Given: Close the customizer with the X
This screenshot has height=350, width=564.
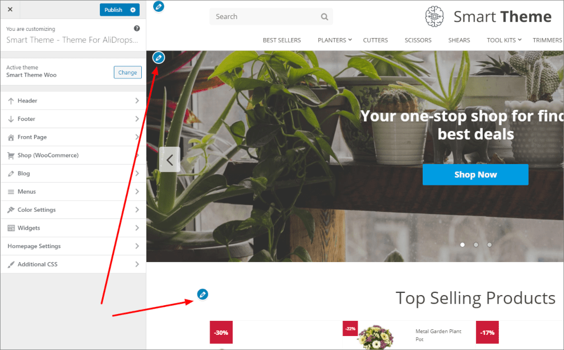Looking at the screenshot, I should (10, 10).
